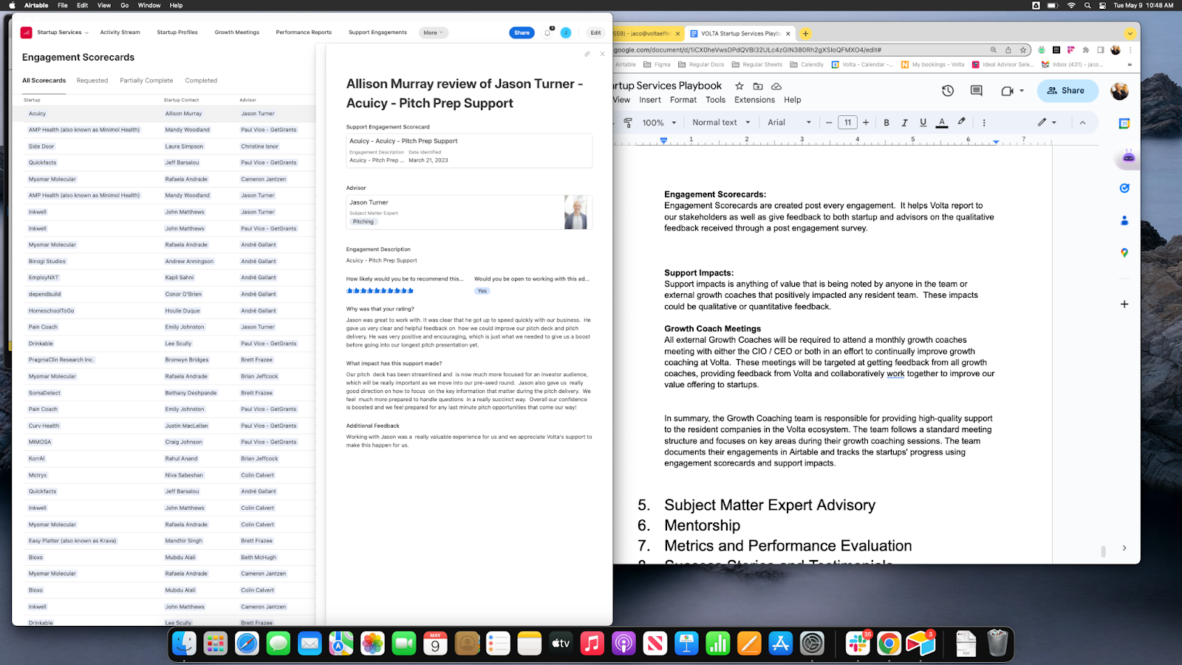
Task: Open Finder from the Dock
Action: [x=184, y=644]
